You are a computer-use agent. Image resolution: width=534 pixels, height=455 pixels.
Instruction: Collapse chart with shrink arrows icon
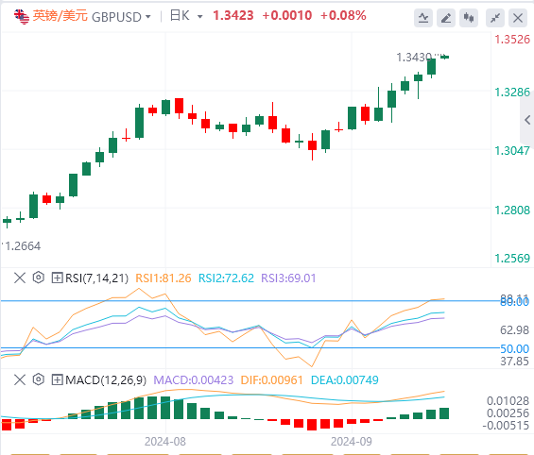tap(495, 18)
